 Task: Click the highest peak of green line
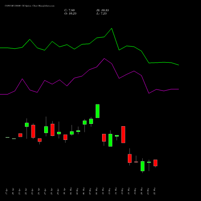coord(112,29)
